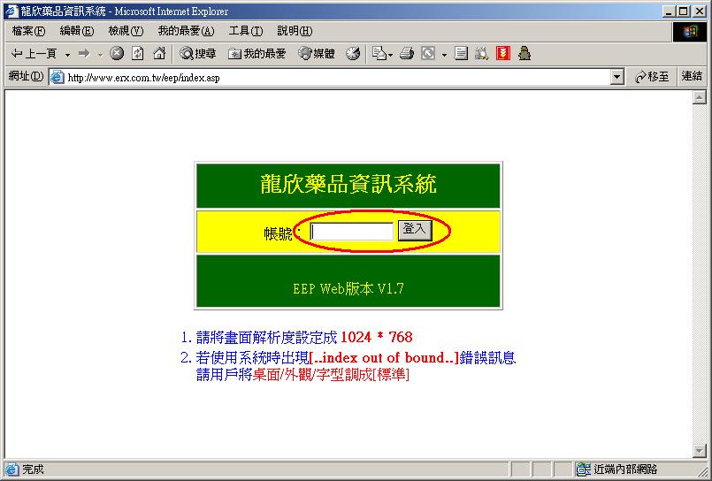Click the Stop loading icon
Screen dimensions: 712x481
(x=117, y=54)
